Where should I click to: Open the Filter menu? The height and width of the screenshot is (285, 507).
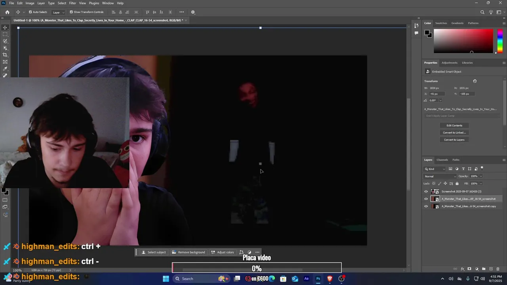click(72, 3)
